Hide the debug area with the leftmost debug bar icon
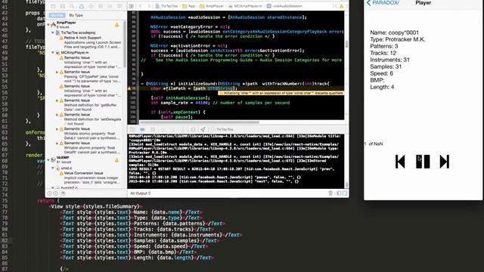 click(x=132, y=129)
